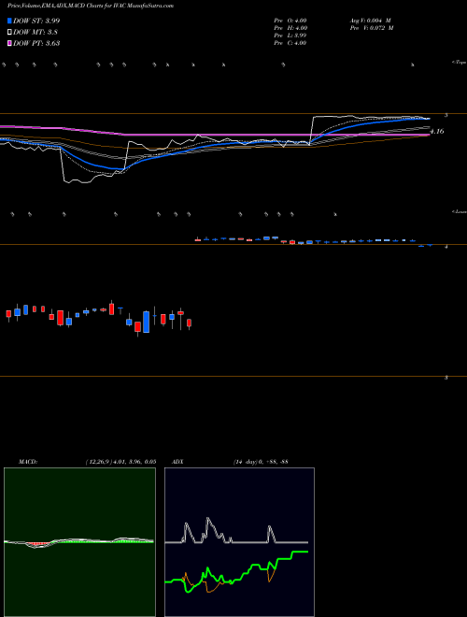Screen dimensions: 467x617
Task: Click the 'Avg V: 0.004 M' value
Action: click(370, 21)
